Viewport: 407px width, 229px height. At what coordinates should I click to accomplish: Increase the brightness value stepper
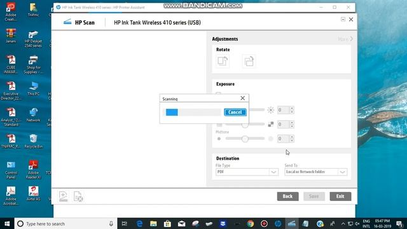(292, 108)
